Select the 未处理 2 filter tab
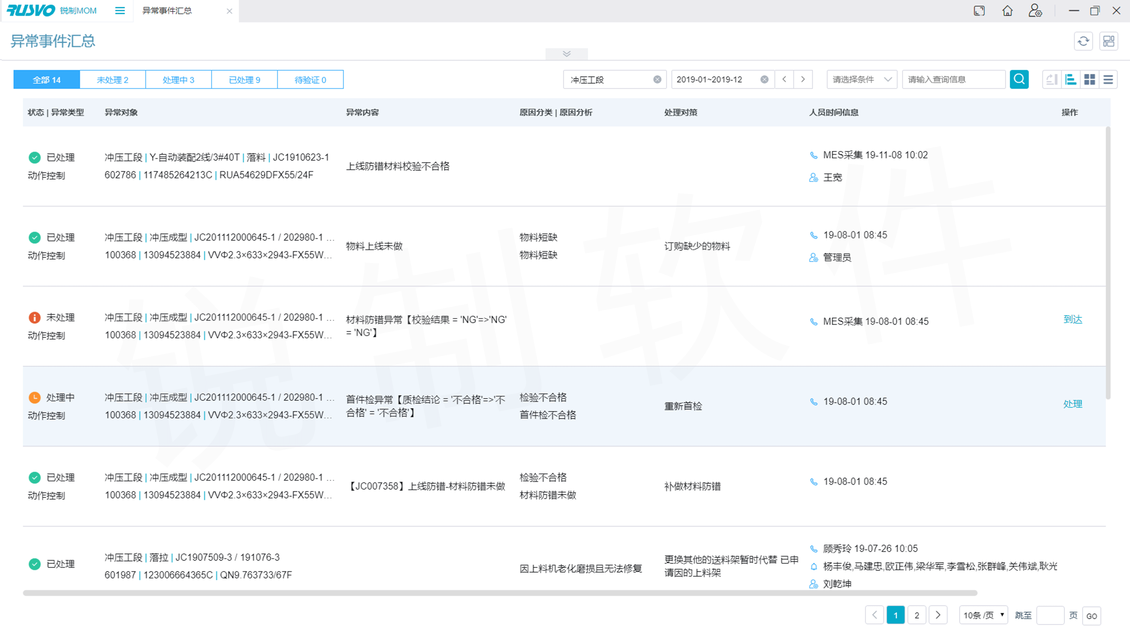The width and height of the screenshot is (1130, 633). point(112,80)
